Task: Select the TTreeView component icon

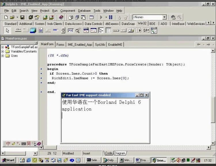Action: click(x=101, y=30)
